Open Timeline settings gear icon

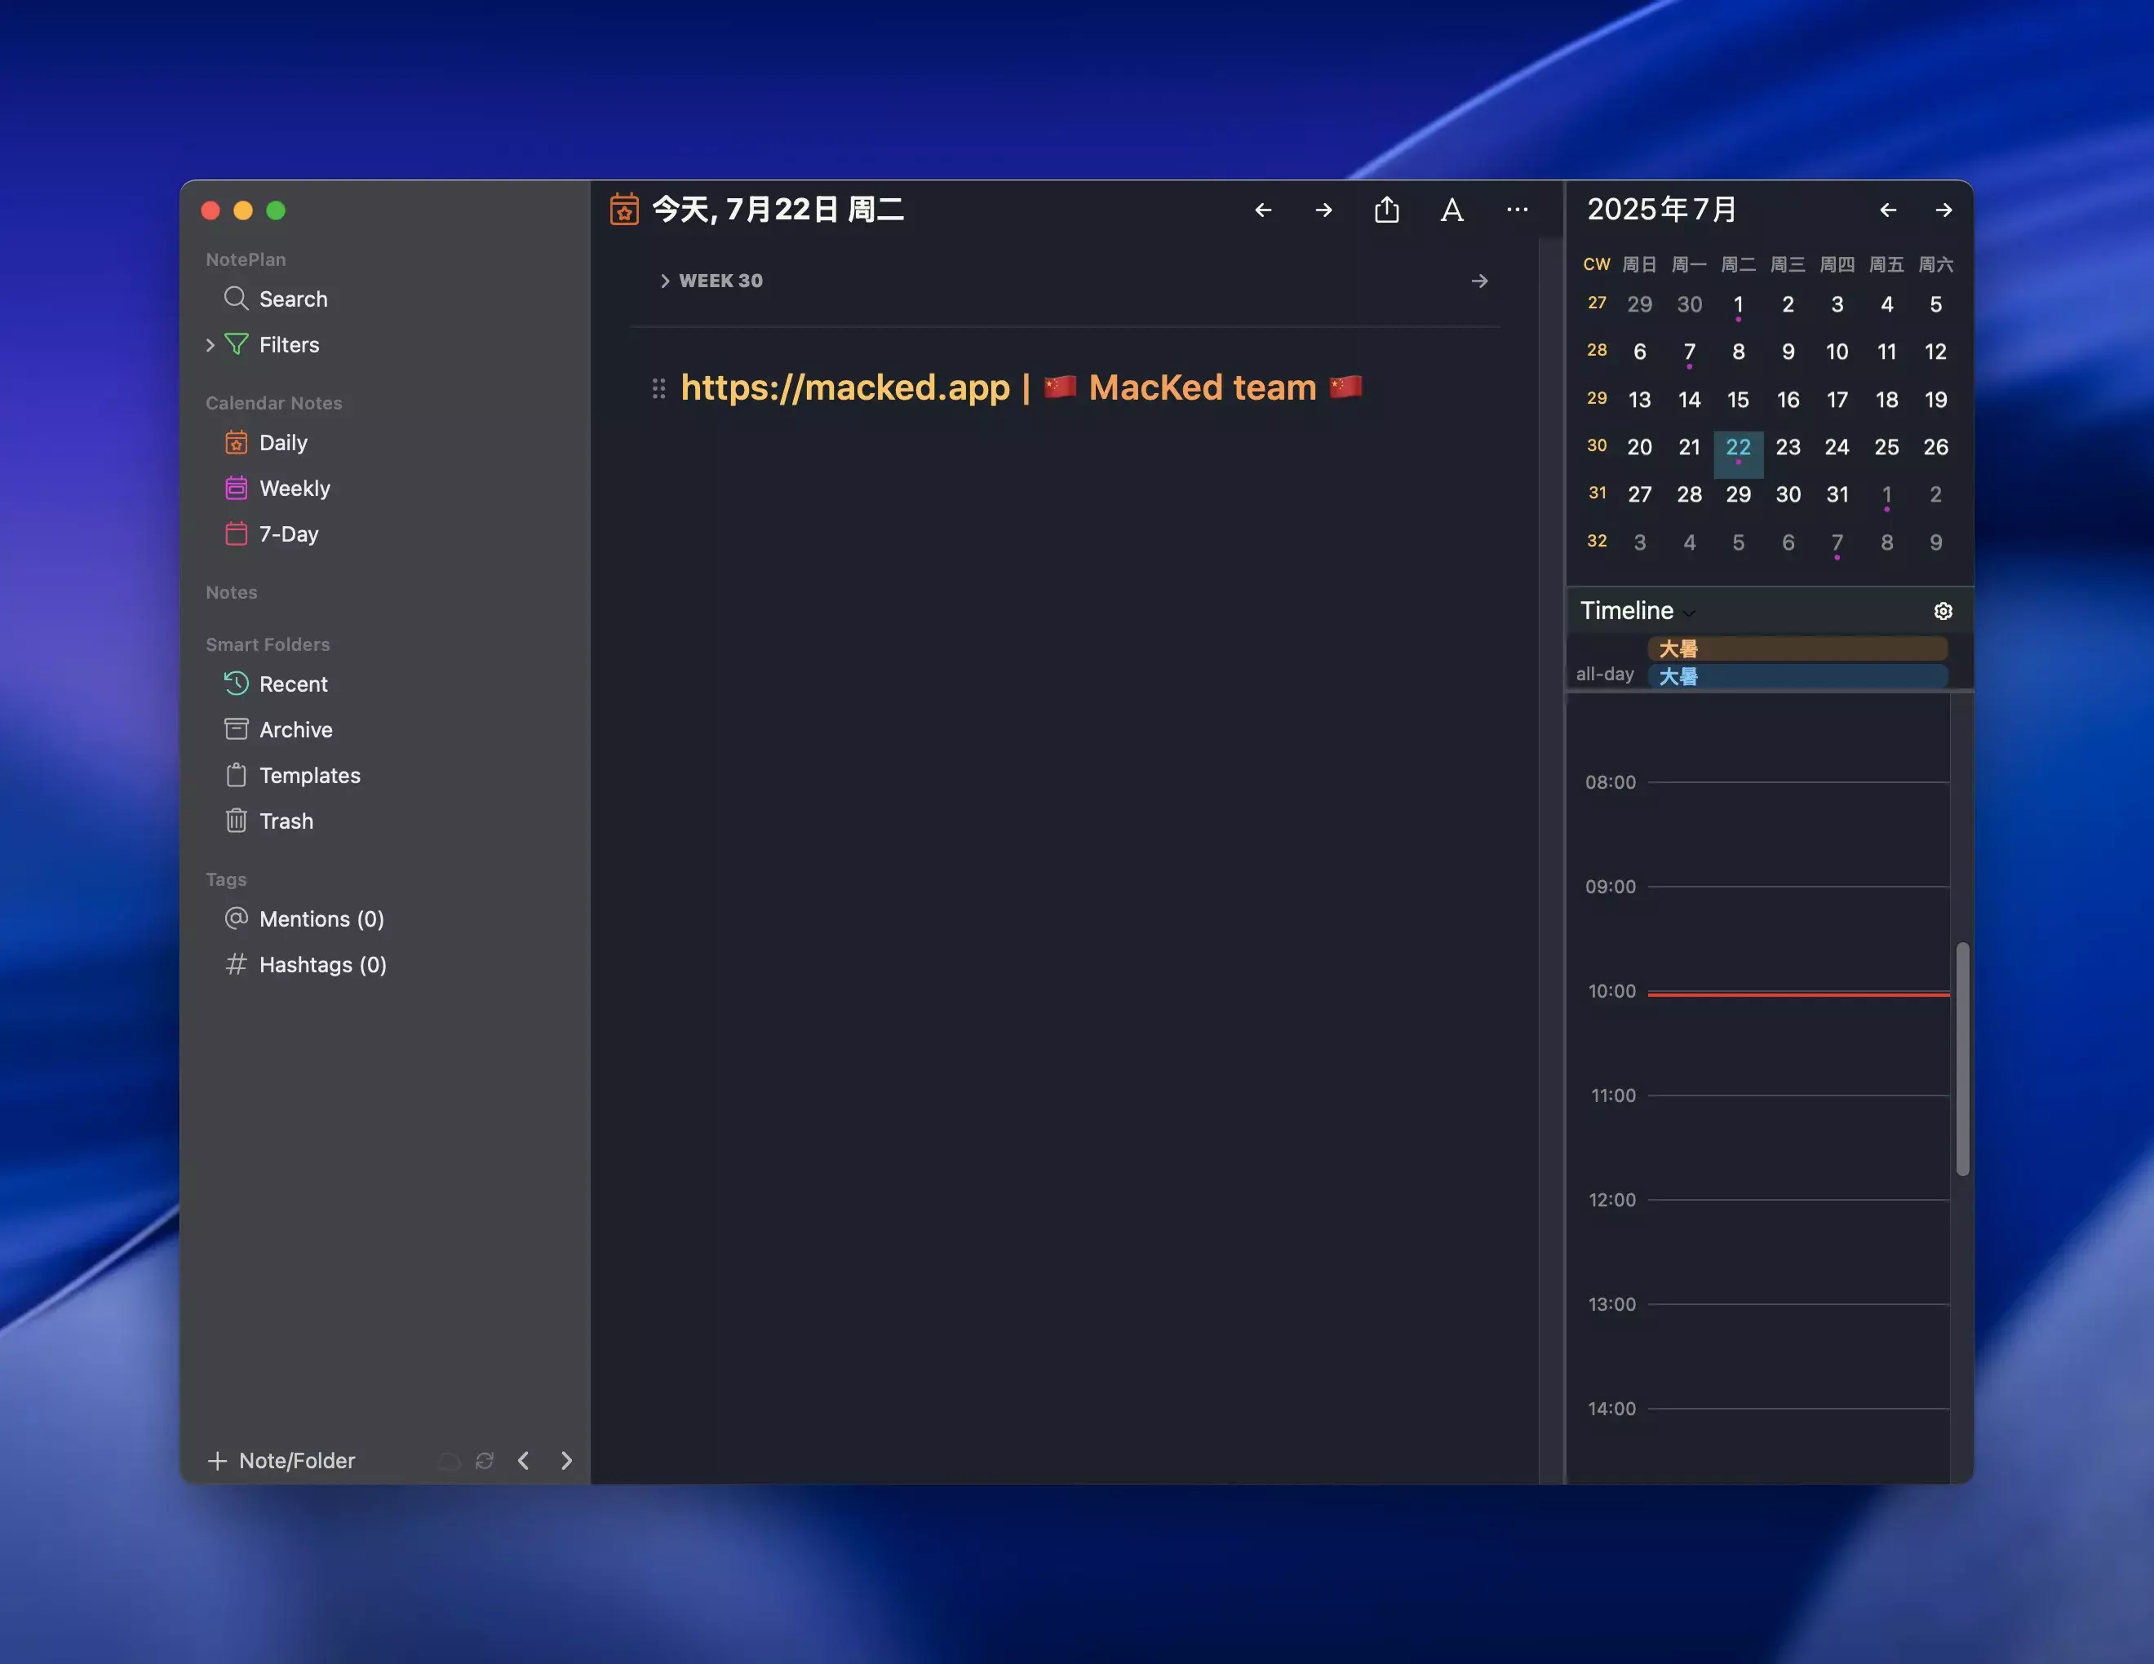pos(1942,611)
